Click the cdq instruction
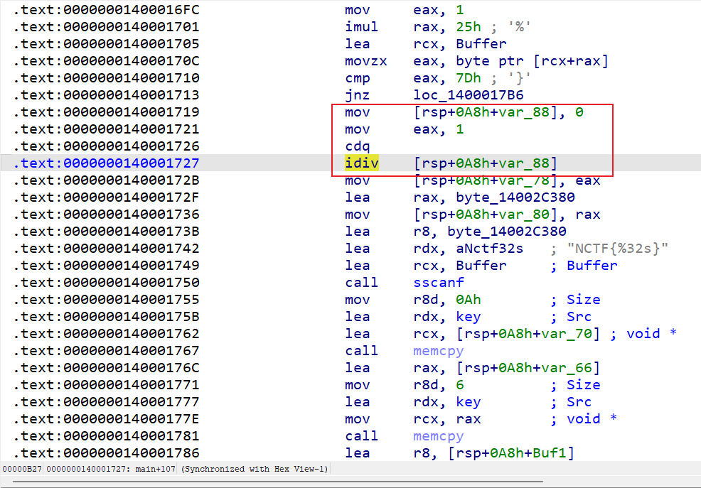This screenshot has width=701, height=488. pyautogui.click(x=358, y=146)
